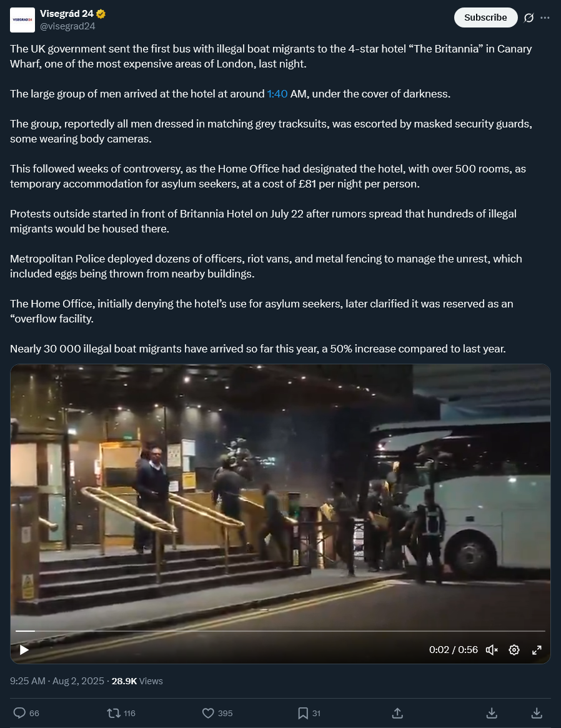Viewport: 561px width, 728px height.
Task: Open video playback settings gear
Action: (x=514, y=649)
